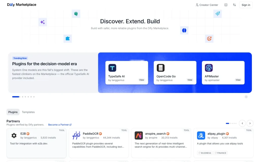Click the '44,344 installs' text

coord(111,137)
